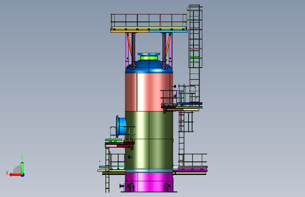This screenshot has height=197, width=305.
Task: Select the olive green lower shell section
Action: [x=149, y=140]
